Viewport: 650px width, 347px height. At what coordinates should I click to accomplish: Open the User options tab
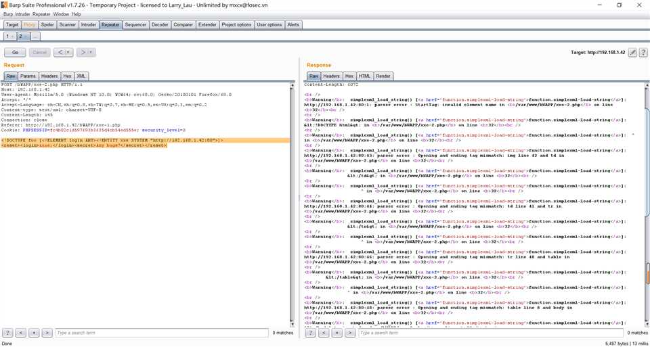click(x=269, y=25)
